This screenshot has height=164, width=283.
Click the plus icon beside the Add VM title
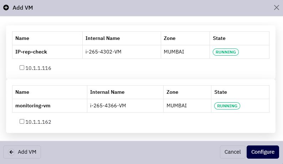click(x=6, y=7)
